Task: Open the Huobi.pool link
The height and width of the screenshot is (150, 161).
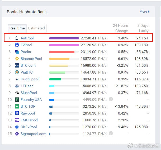Action: click(30, 79)
